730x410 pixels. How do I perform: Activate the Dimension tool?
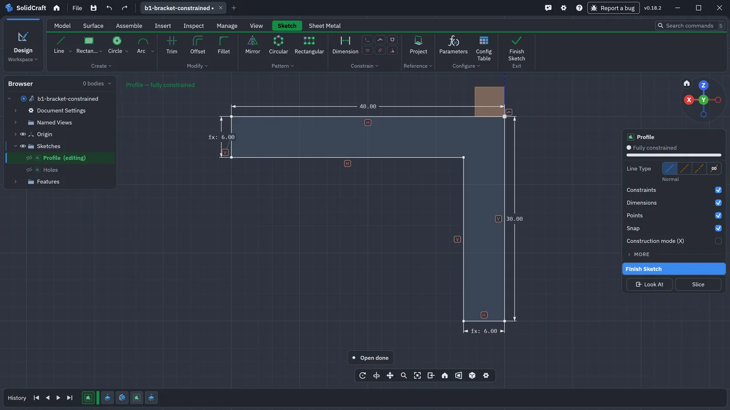[345, 45]
